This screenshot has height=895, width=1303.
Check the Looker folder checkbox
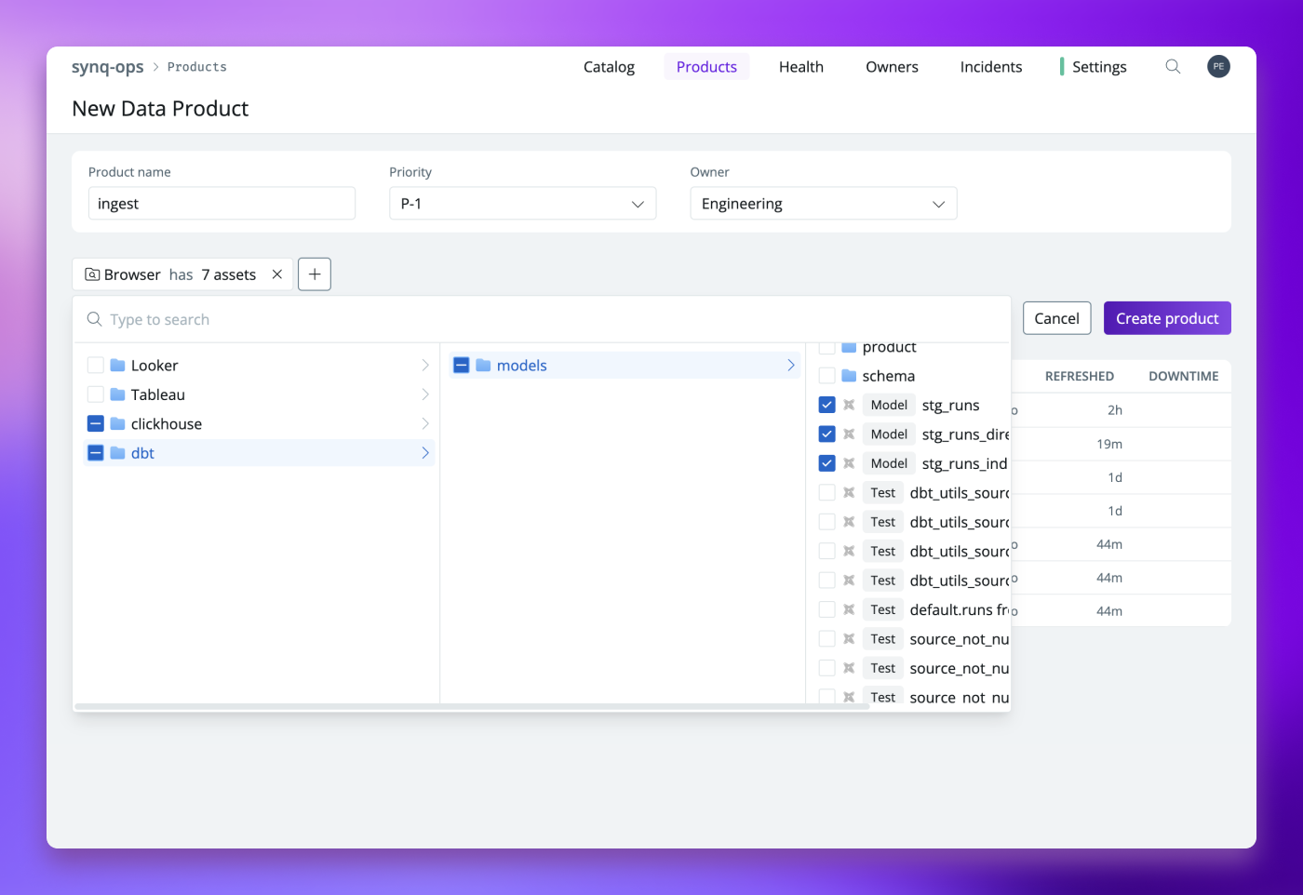(x=95, y=365)
